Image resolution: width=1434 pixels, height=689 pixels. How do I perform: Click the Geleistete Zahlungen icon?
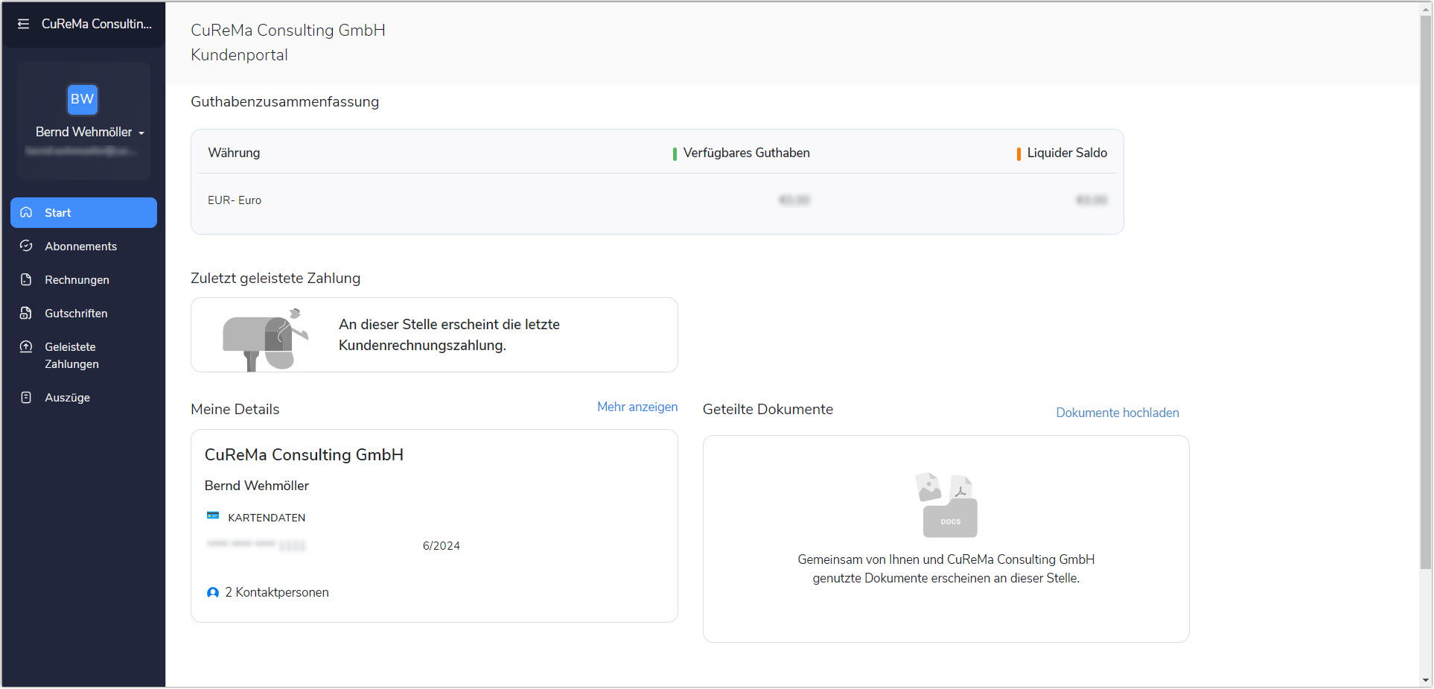point(26,346)
